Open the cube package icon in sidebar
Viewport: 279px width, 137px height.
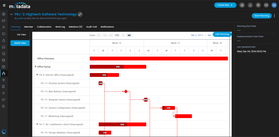tap(4, 67)
